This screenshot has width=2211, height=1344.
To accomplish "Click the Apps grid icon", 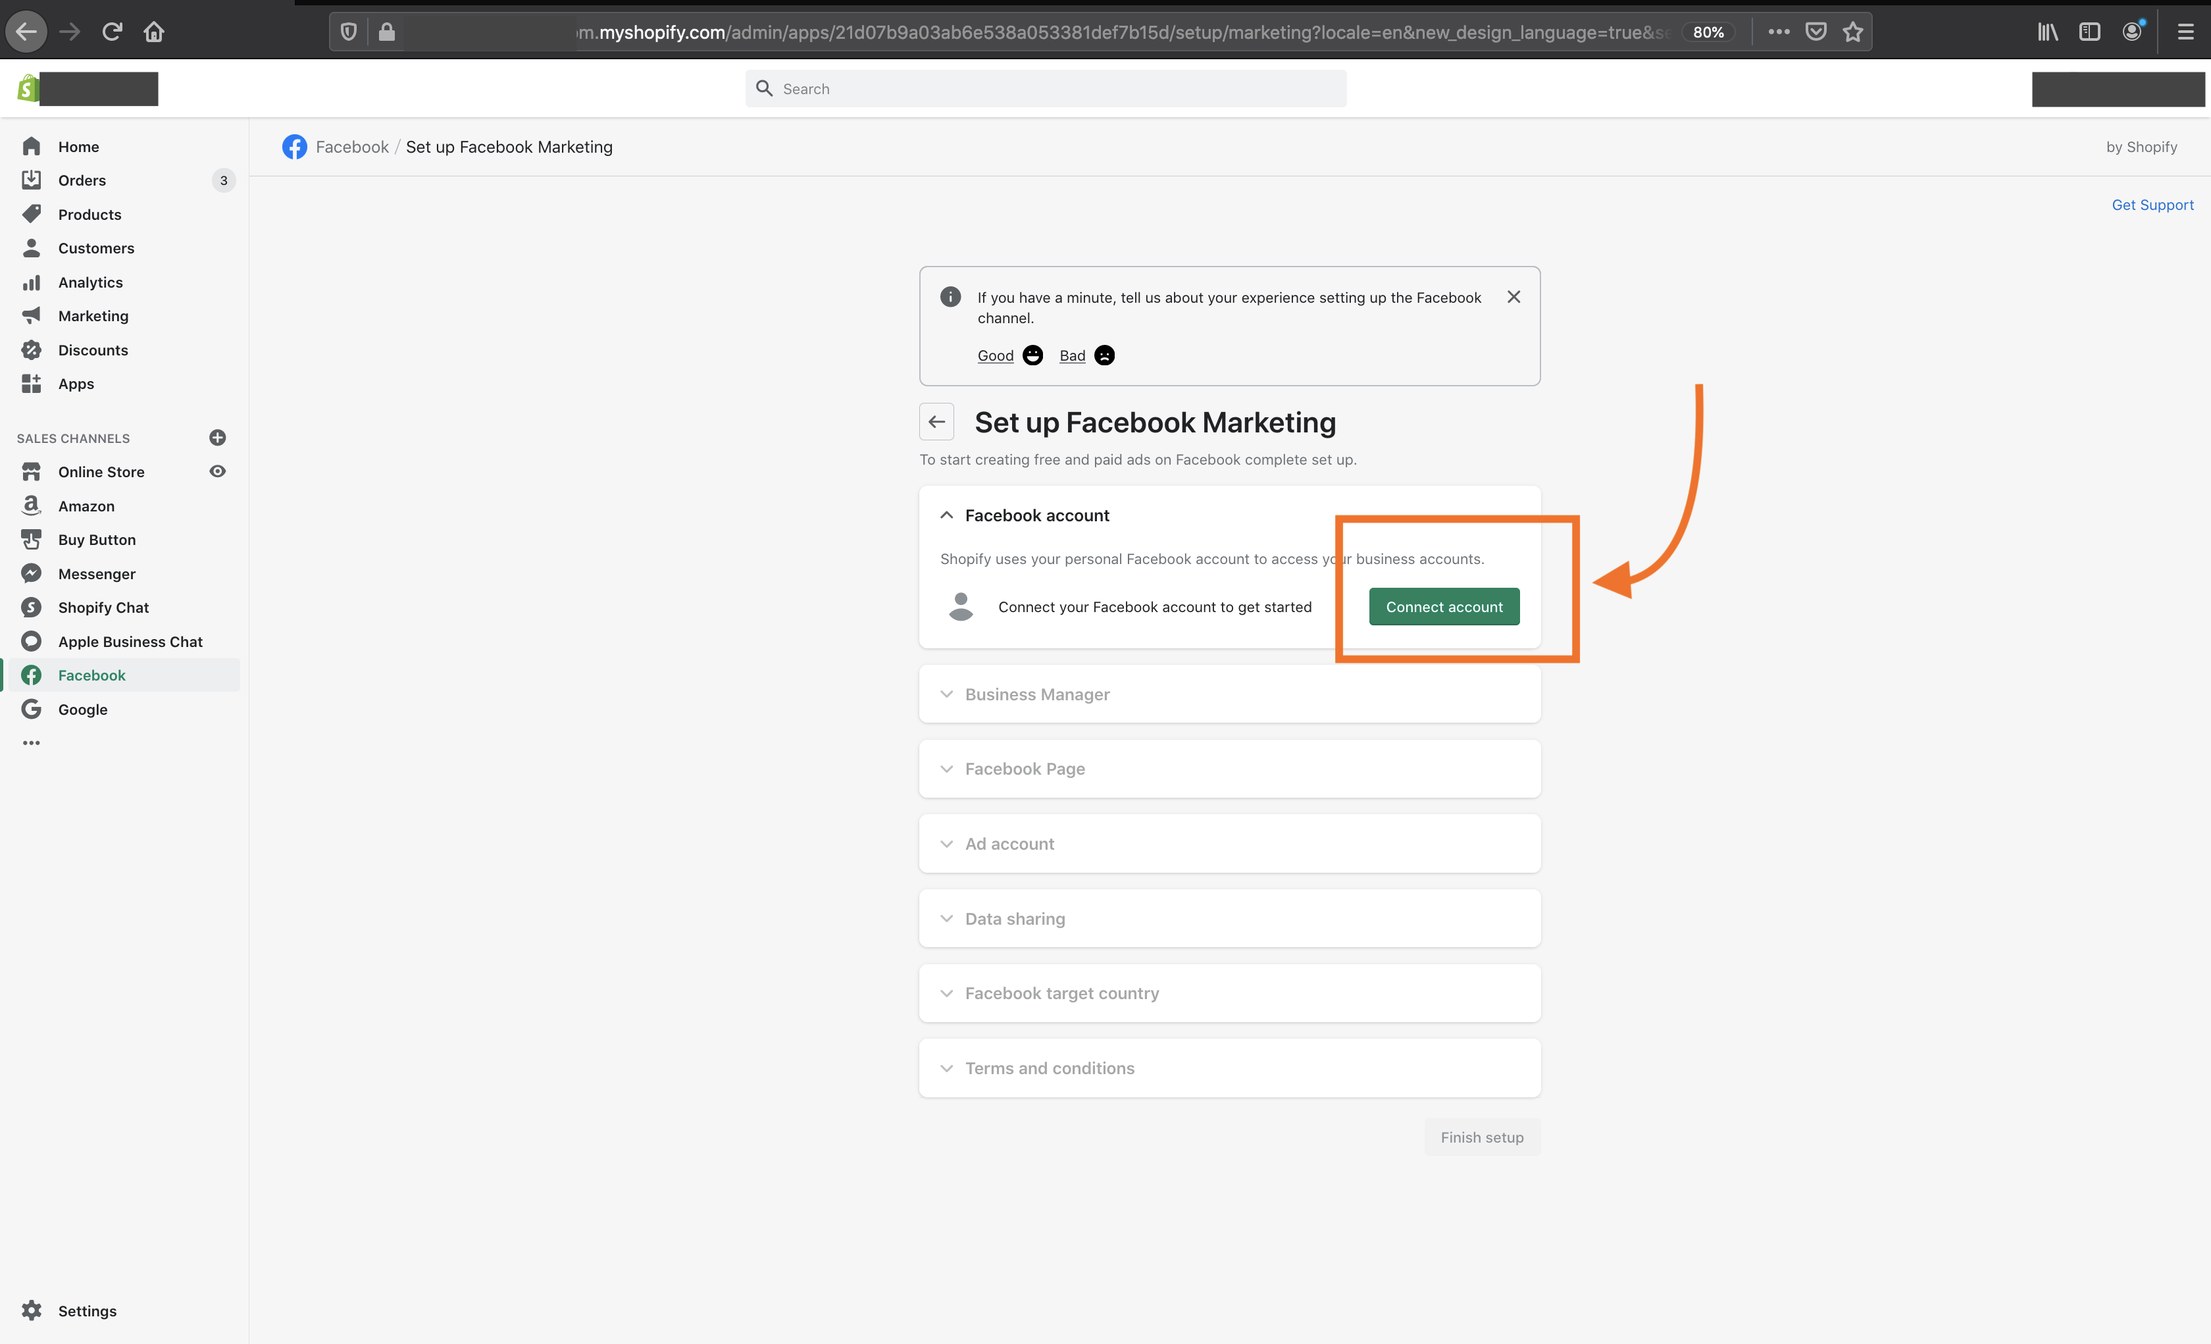I will point(32,383).
